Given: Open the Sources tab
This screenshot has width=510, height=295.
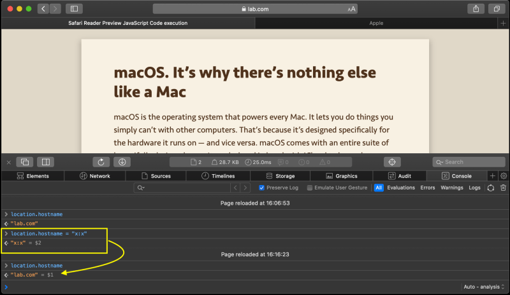Looking at the screenshot, I should tap(156, 176).
